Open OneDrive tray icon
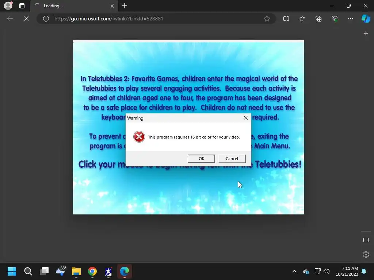374x280 pixels. [x=306, y=271]
